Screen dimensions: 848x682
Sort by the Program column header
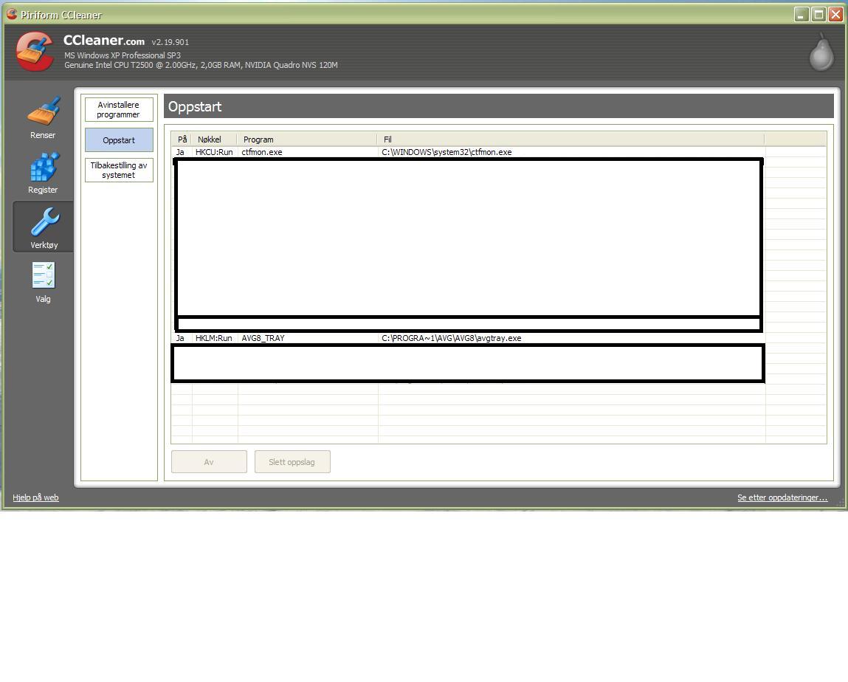tap(307, 139)
